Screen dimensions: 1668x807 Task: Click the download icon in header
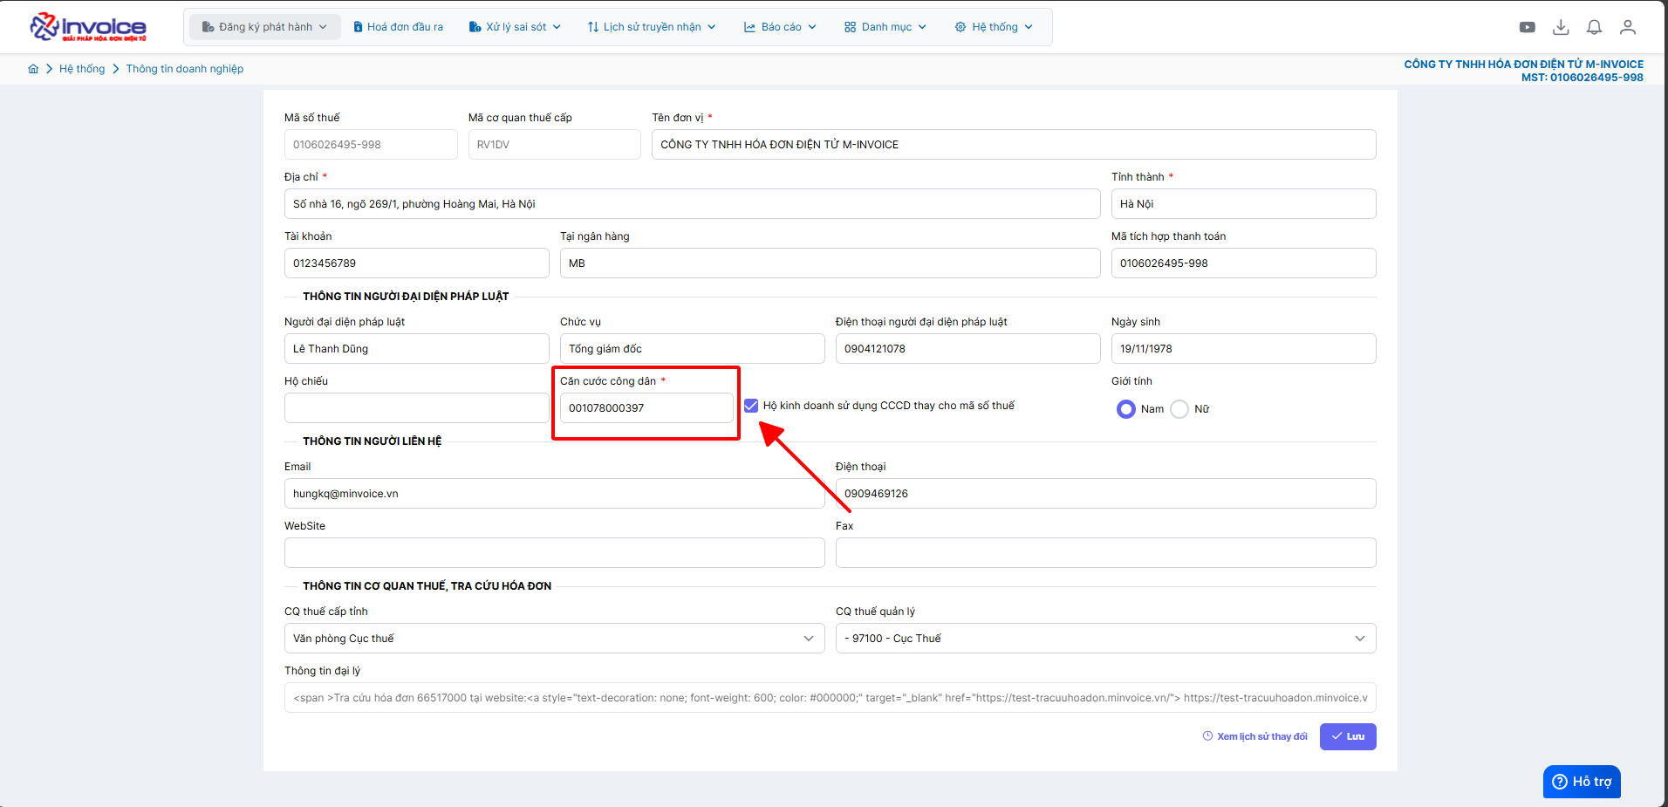pos(1561,27)
